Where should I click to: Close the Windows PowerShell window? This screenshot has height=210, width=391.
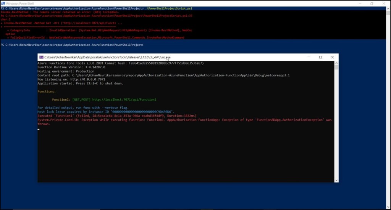385,3
